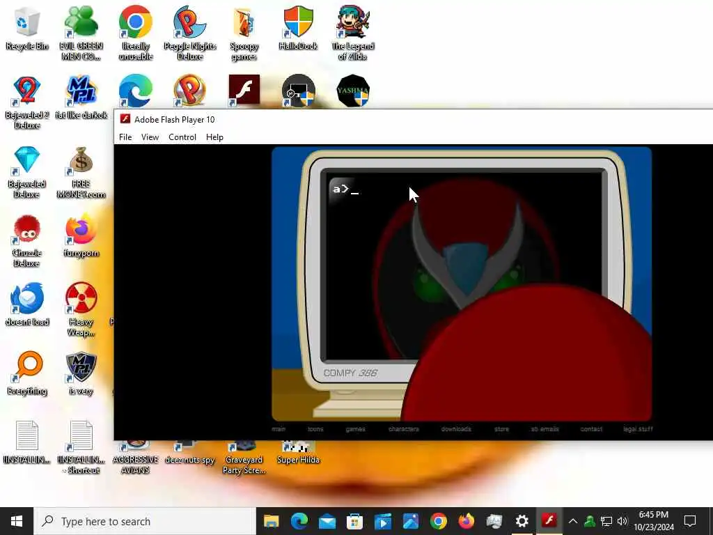
Task: Select The Legend of Zilda desktop icon
Action: [x=353, y=33]
